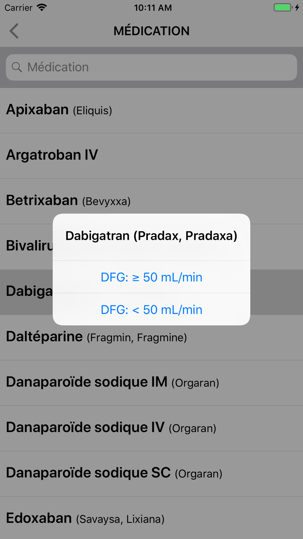Open Betrixaban (Bevyxxa) entry

[x=151, y=201]
